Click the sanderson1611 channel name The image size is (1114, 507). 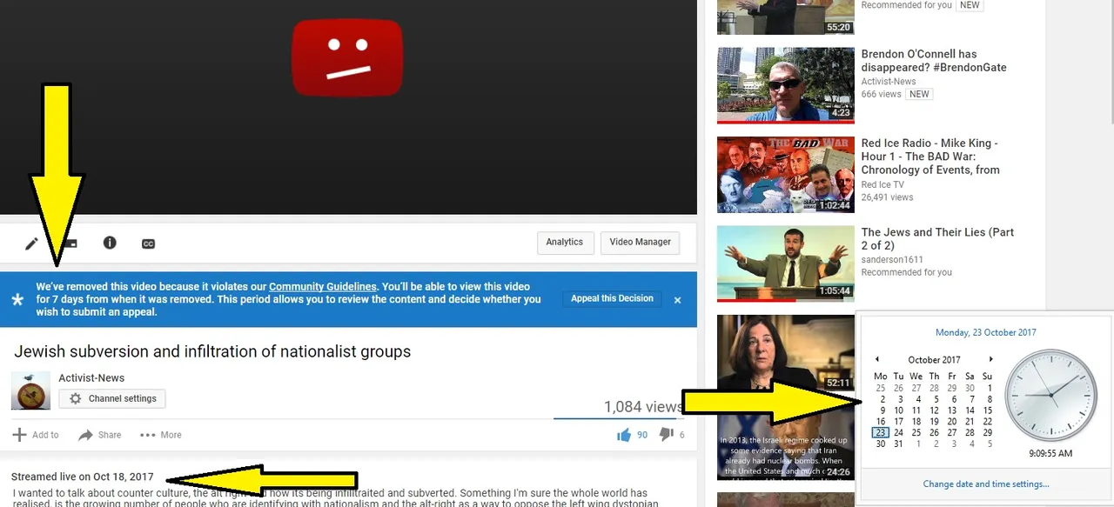click(892, 260)
